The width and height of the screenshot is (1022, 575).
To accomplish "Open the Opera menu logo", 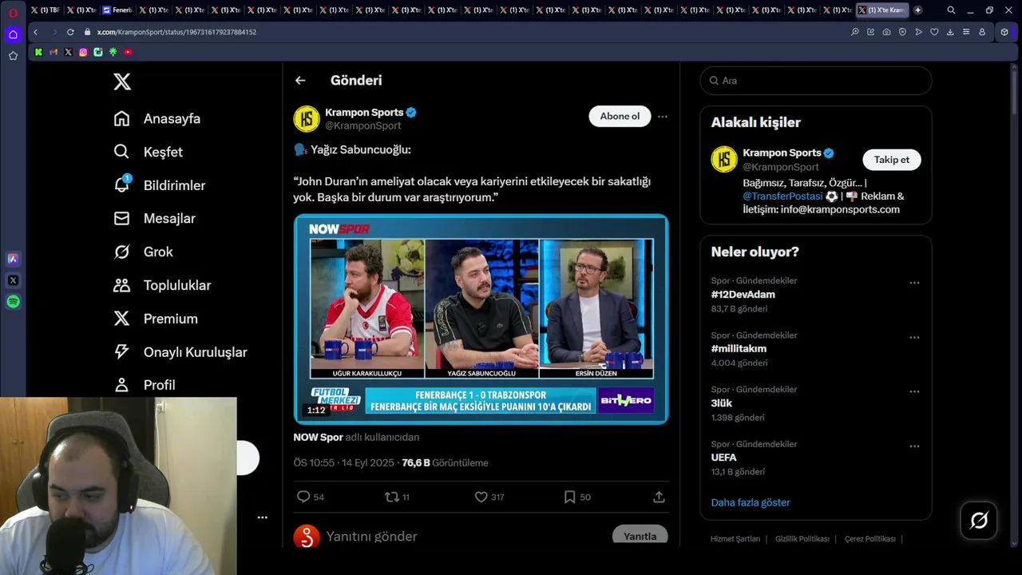I will [13, 13].
